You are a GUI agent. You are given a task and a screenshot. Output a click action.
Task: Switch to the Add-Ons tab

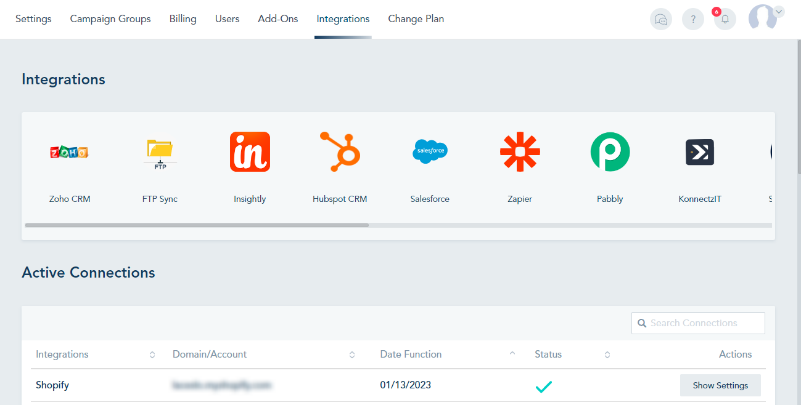(x=278, y=18)
